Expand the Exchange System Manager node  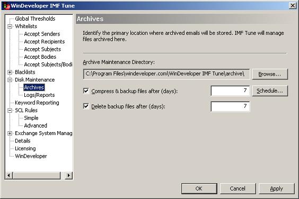[10, 133]
